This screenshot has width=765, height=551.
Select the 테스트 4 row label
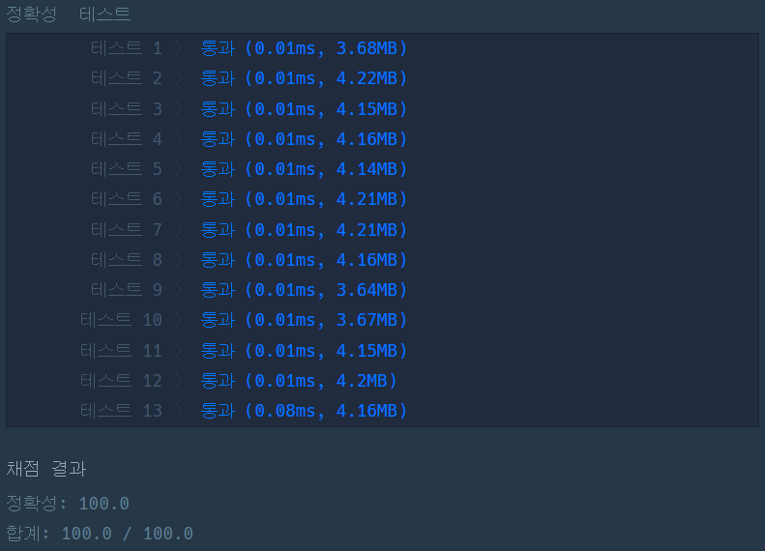(x=127, y=139)
